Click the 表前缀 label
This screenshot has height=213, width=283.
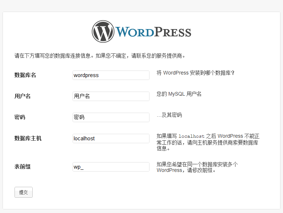pyautogui.click(x=22, y=167)
